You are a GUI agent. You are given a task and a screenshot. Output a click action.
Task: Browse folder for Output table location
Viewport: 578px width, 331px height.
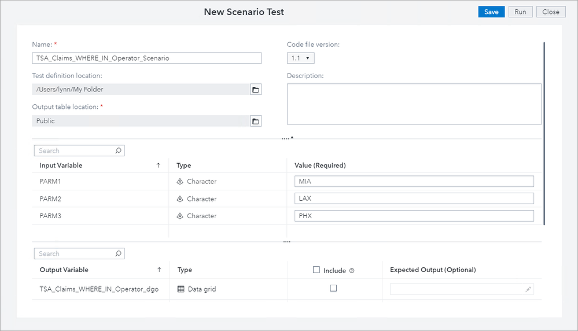tap(256, 121)
